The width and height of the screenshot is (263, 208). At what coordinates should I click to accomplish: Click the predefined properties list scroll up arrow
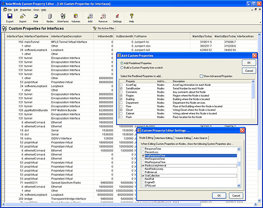(x=253, y=82)
